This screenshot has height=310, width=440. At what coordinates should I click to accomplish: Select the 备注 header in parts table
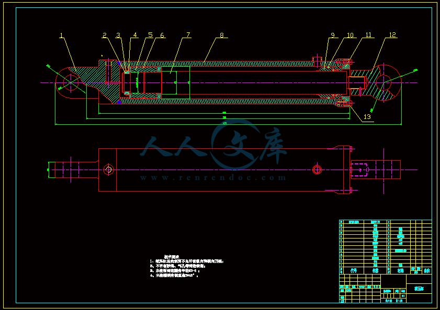click(x=427, y=271)
